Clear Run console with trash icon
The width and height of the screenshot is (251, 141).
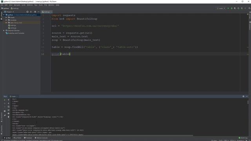coord(9,117)
